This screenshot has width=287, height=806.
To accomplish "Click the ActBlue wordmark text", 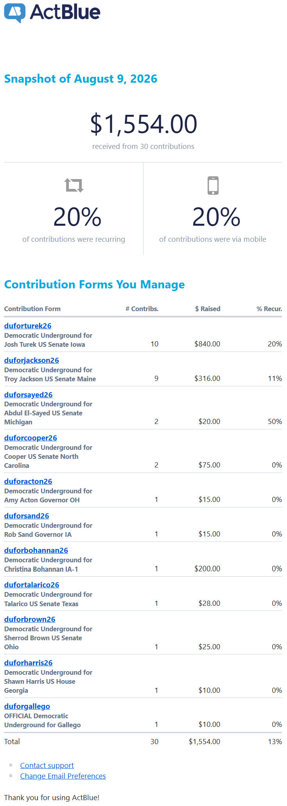I will [65, 12].
